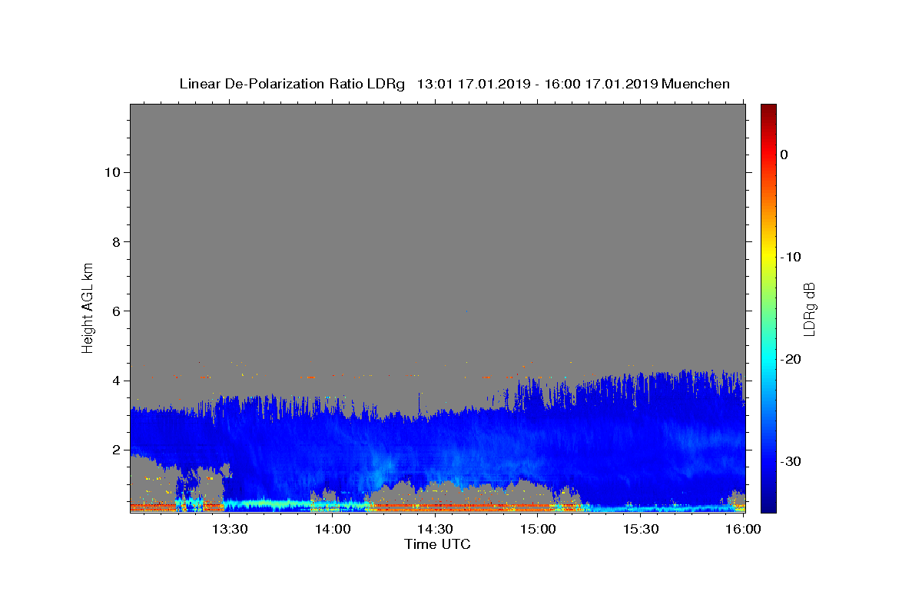Viewport: 922px width, 615px height.
Task: Click the height tick label 10
Action: coord(112,171)
